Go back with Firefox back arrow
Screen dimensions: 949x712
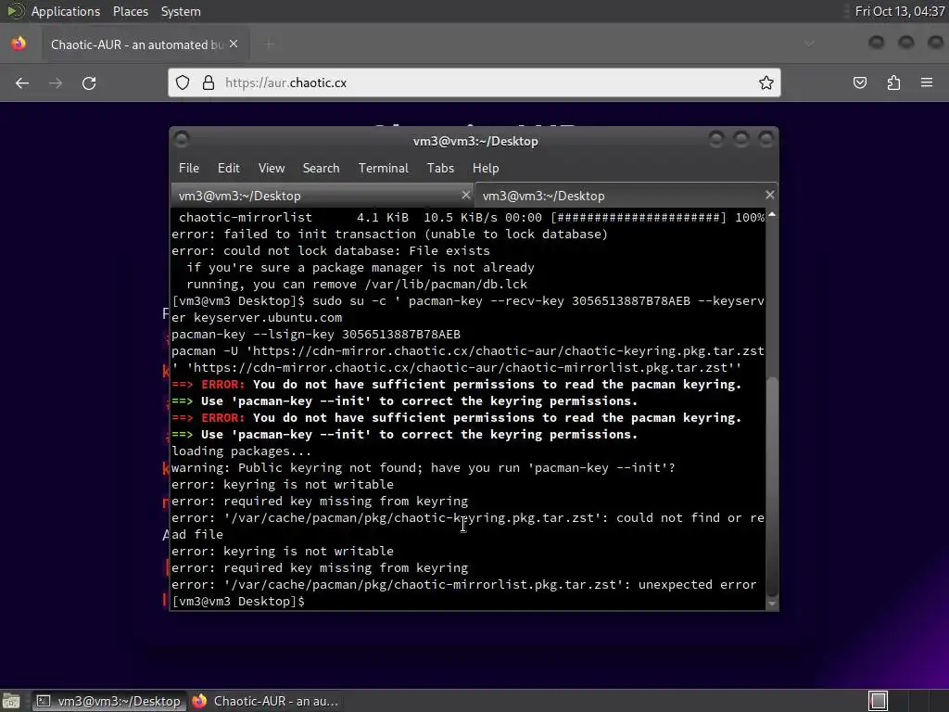point(22,83)
